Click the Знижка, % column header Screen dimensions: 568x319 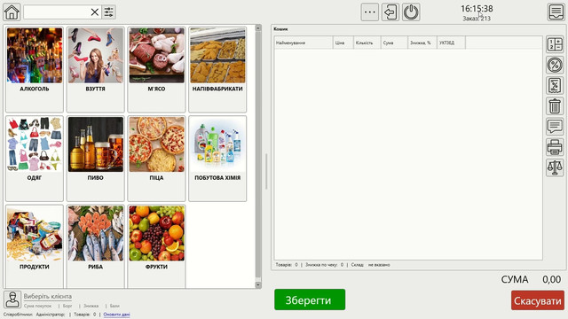point(422,43)
